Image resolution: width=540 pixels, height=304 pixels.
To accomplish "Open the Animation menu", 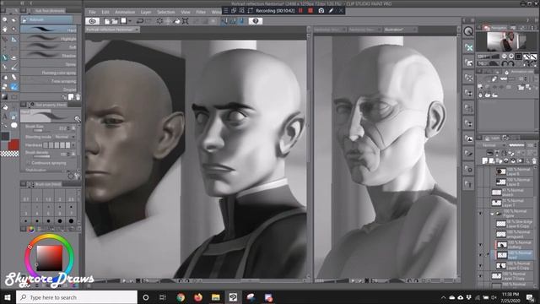I will click(x=125, y=12).
